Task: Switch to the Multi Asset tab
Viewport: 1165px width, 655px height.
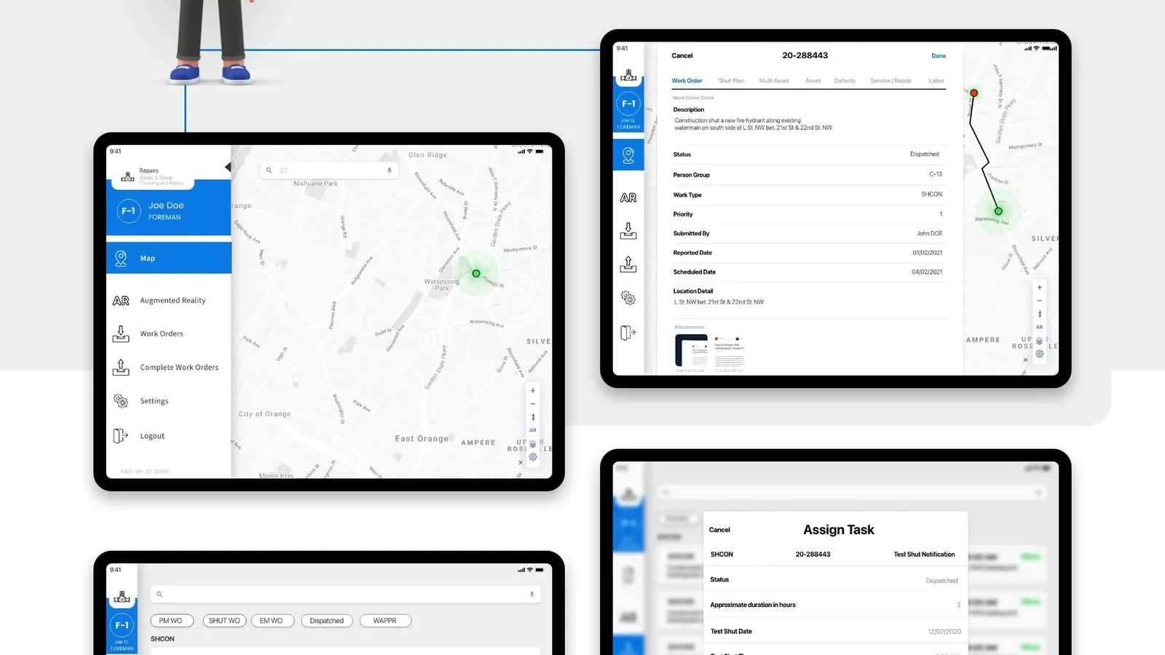Action: pos(774,81)
